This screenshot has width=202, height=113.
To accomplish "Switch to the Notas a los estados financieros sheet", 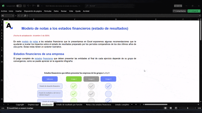I will [98, 104].
